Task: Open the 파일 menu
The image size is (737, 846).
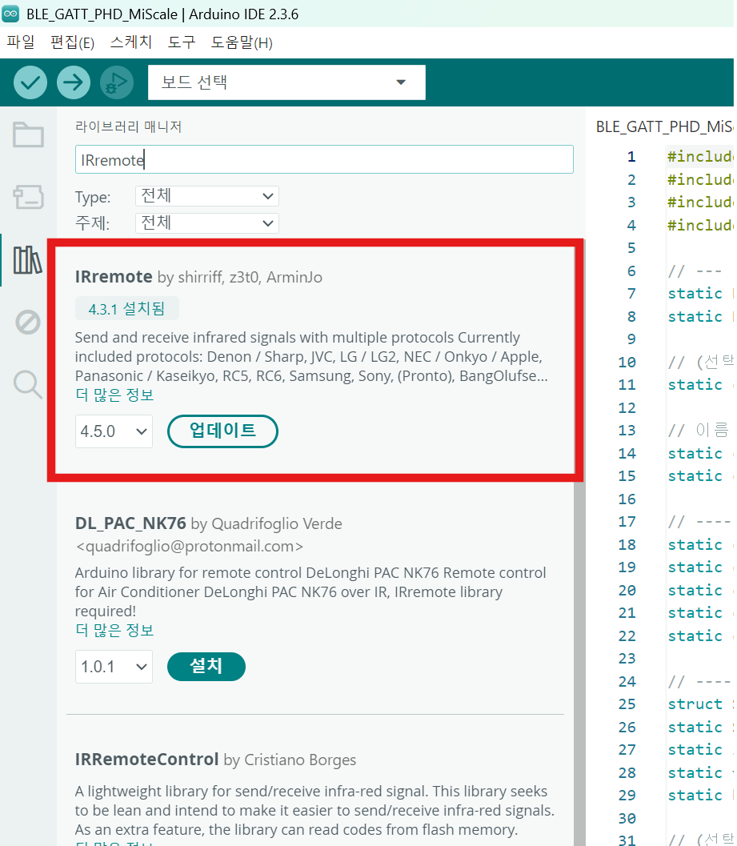Action: [21, 42]
